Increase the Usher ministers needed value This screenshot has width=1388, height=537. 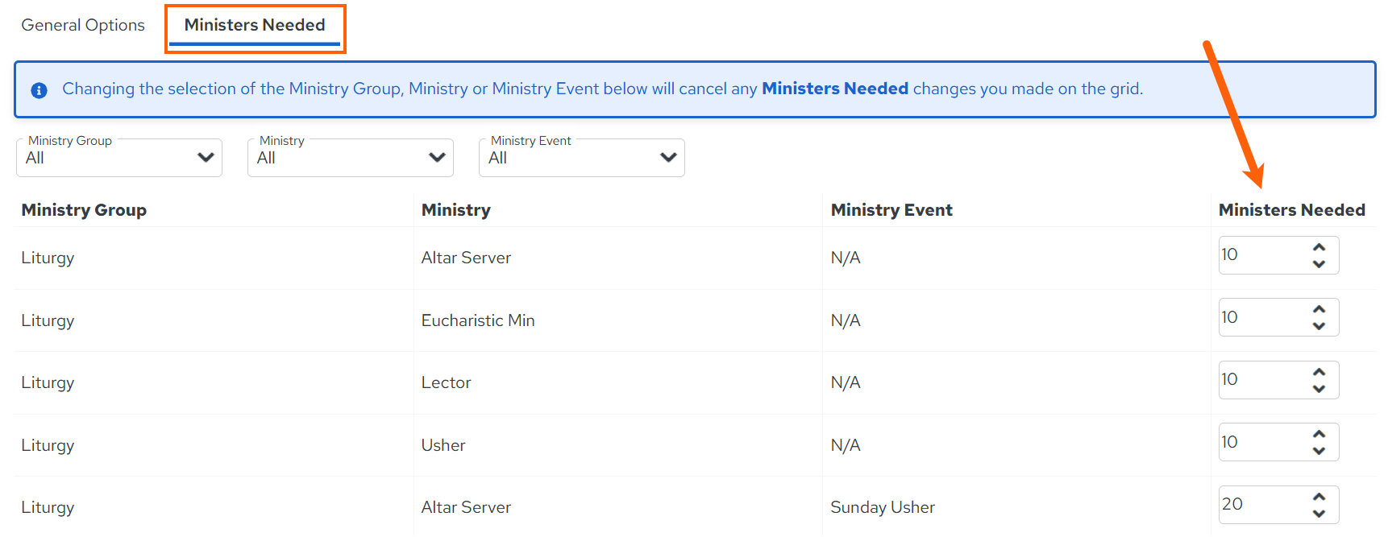pos(1319,434)
